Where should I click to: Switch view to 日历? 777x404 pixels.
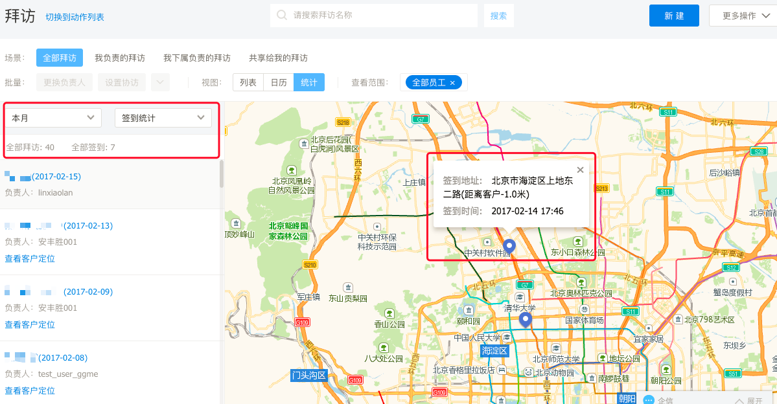coord(279,82)
